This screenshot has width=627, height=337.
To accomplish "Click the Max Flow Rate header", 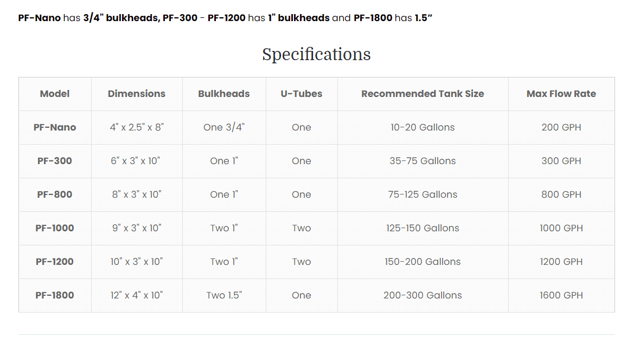I will (561, 94).
